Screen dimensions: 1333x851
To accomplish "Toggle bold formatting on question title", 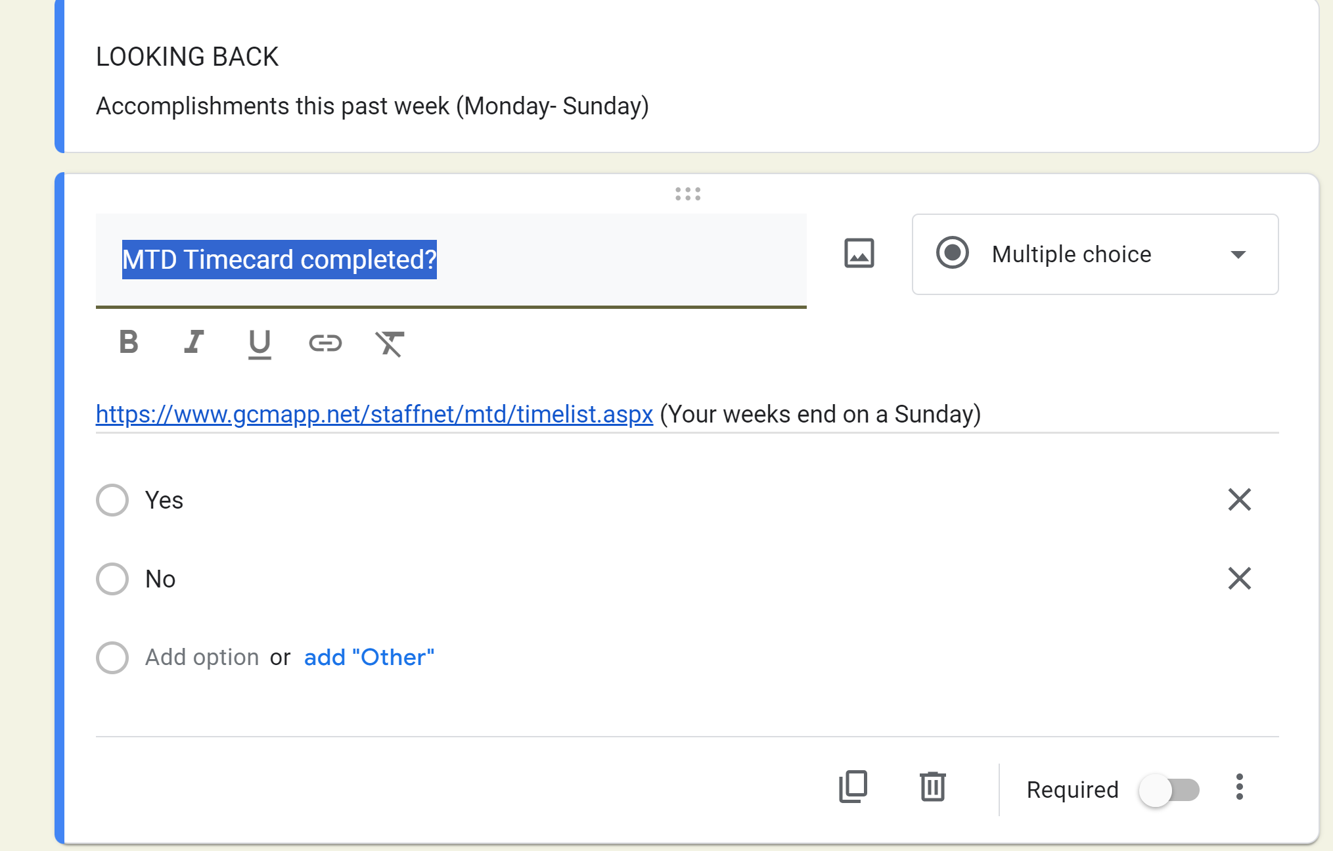I will coord(129,342).
